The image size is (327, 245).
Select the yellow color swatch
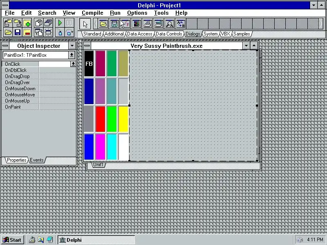[x=123, y=119]
